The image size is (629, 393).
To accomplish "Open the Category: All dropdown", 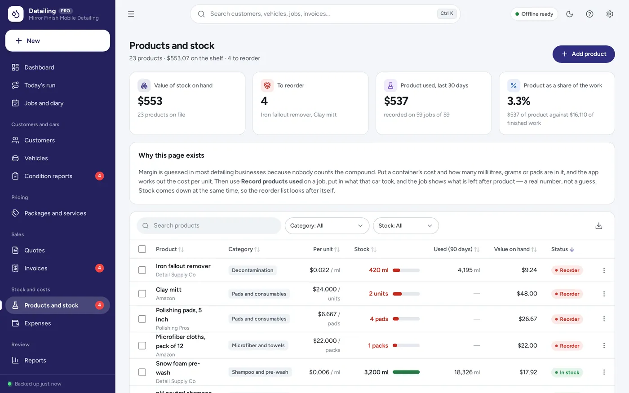I will point(327,226).
